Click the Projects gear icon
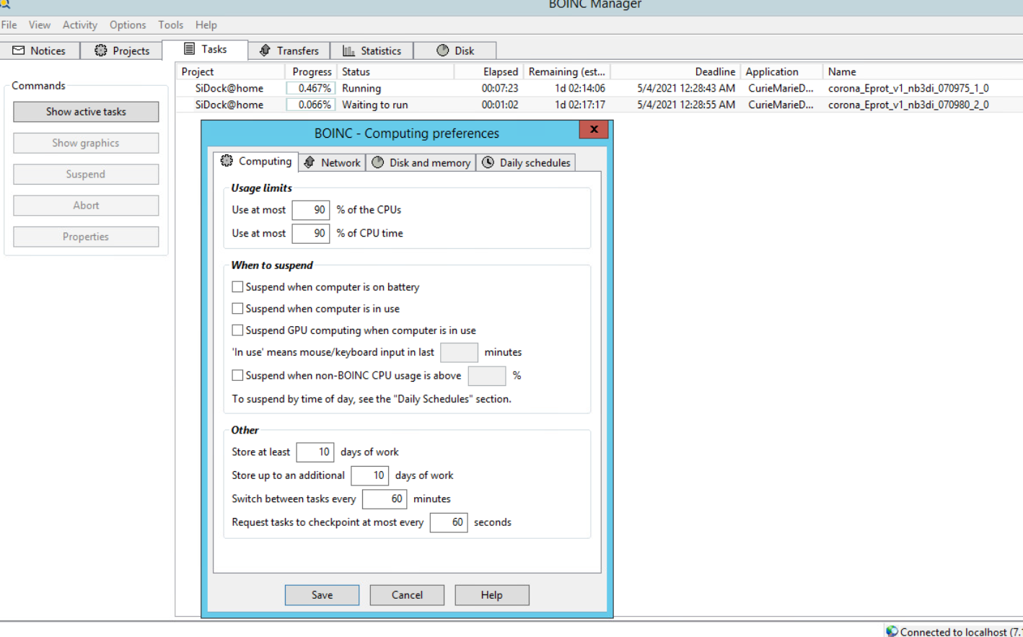This screenshot has height=637, width=1023. pos(101,50)
